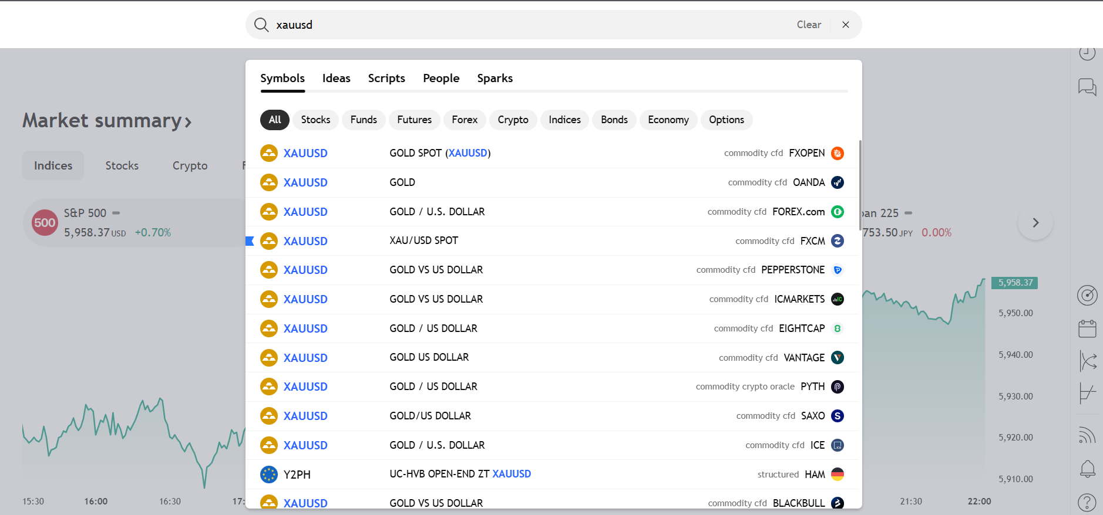Click the FXCM broker logo icon
1103x515 pixels.
[838, 240]
